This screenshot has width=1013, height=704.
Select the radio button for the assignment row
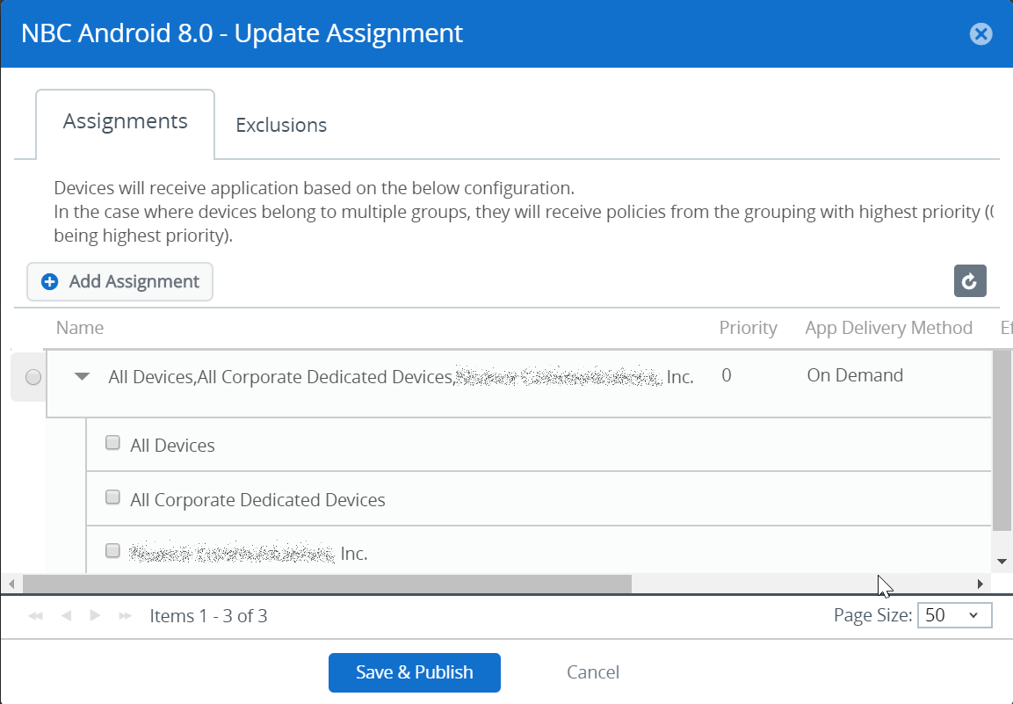click(33, 377)
